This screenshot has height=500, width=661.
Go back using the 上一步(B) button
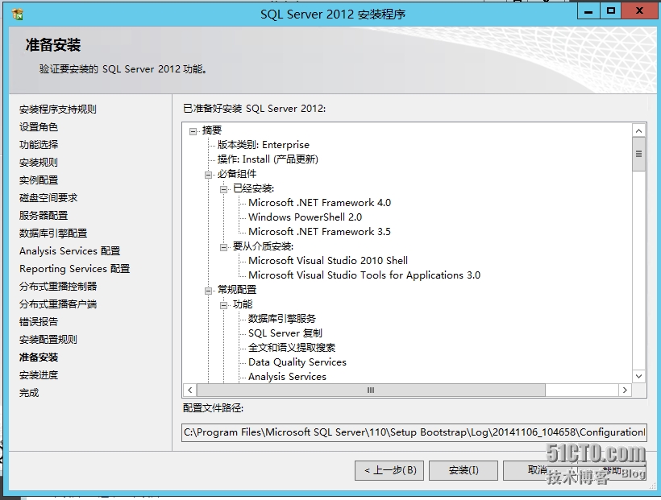point(389,470)
